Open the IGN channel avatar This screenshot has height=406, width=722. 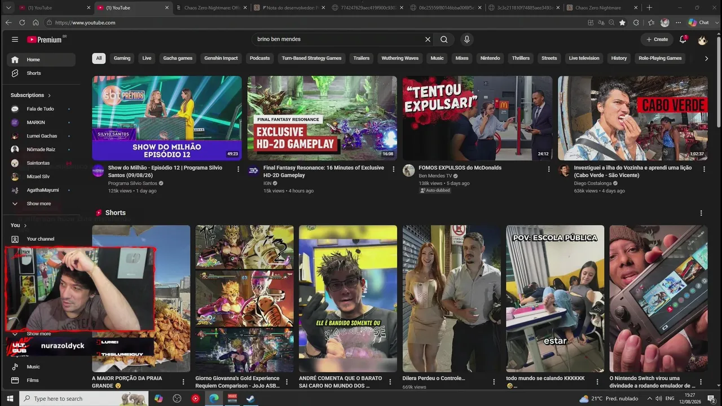253,171
